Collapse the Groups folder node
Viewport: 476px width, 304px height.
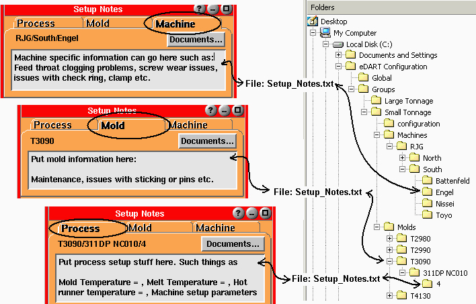click(351, 89)
